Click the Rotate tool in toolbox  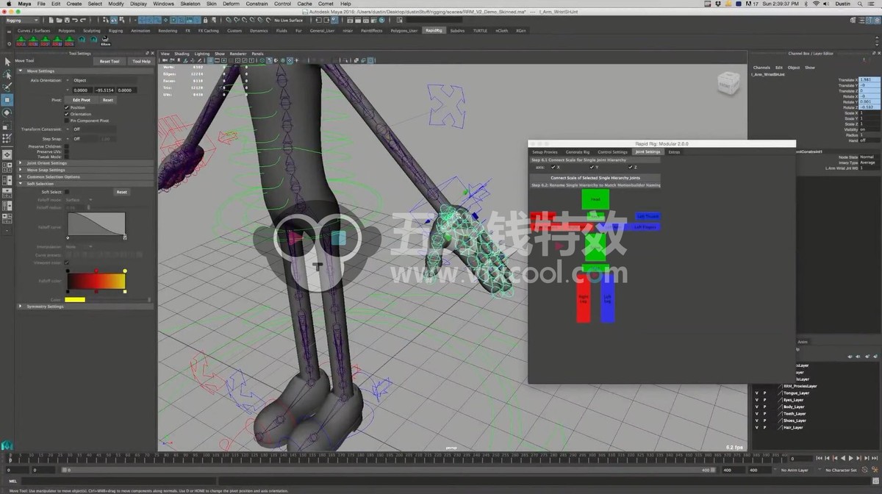(7, 112)
